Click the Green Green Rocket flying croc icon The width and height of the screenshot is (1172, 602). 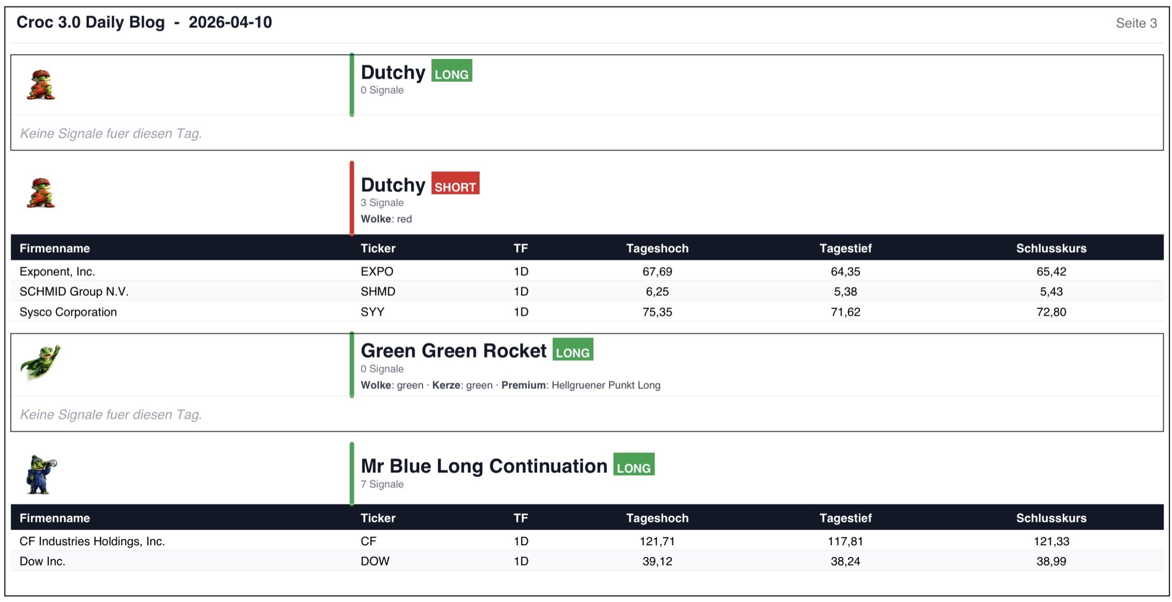point(41,362)
